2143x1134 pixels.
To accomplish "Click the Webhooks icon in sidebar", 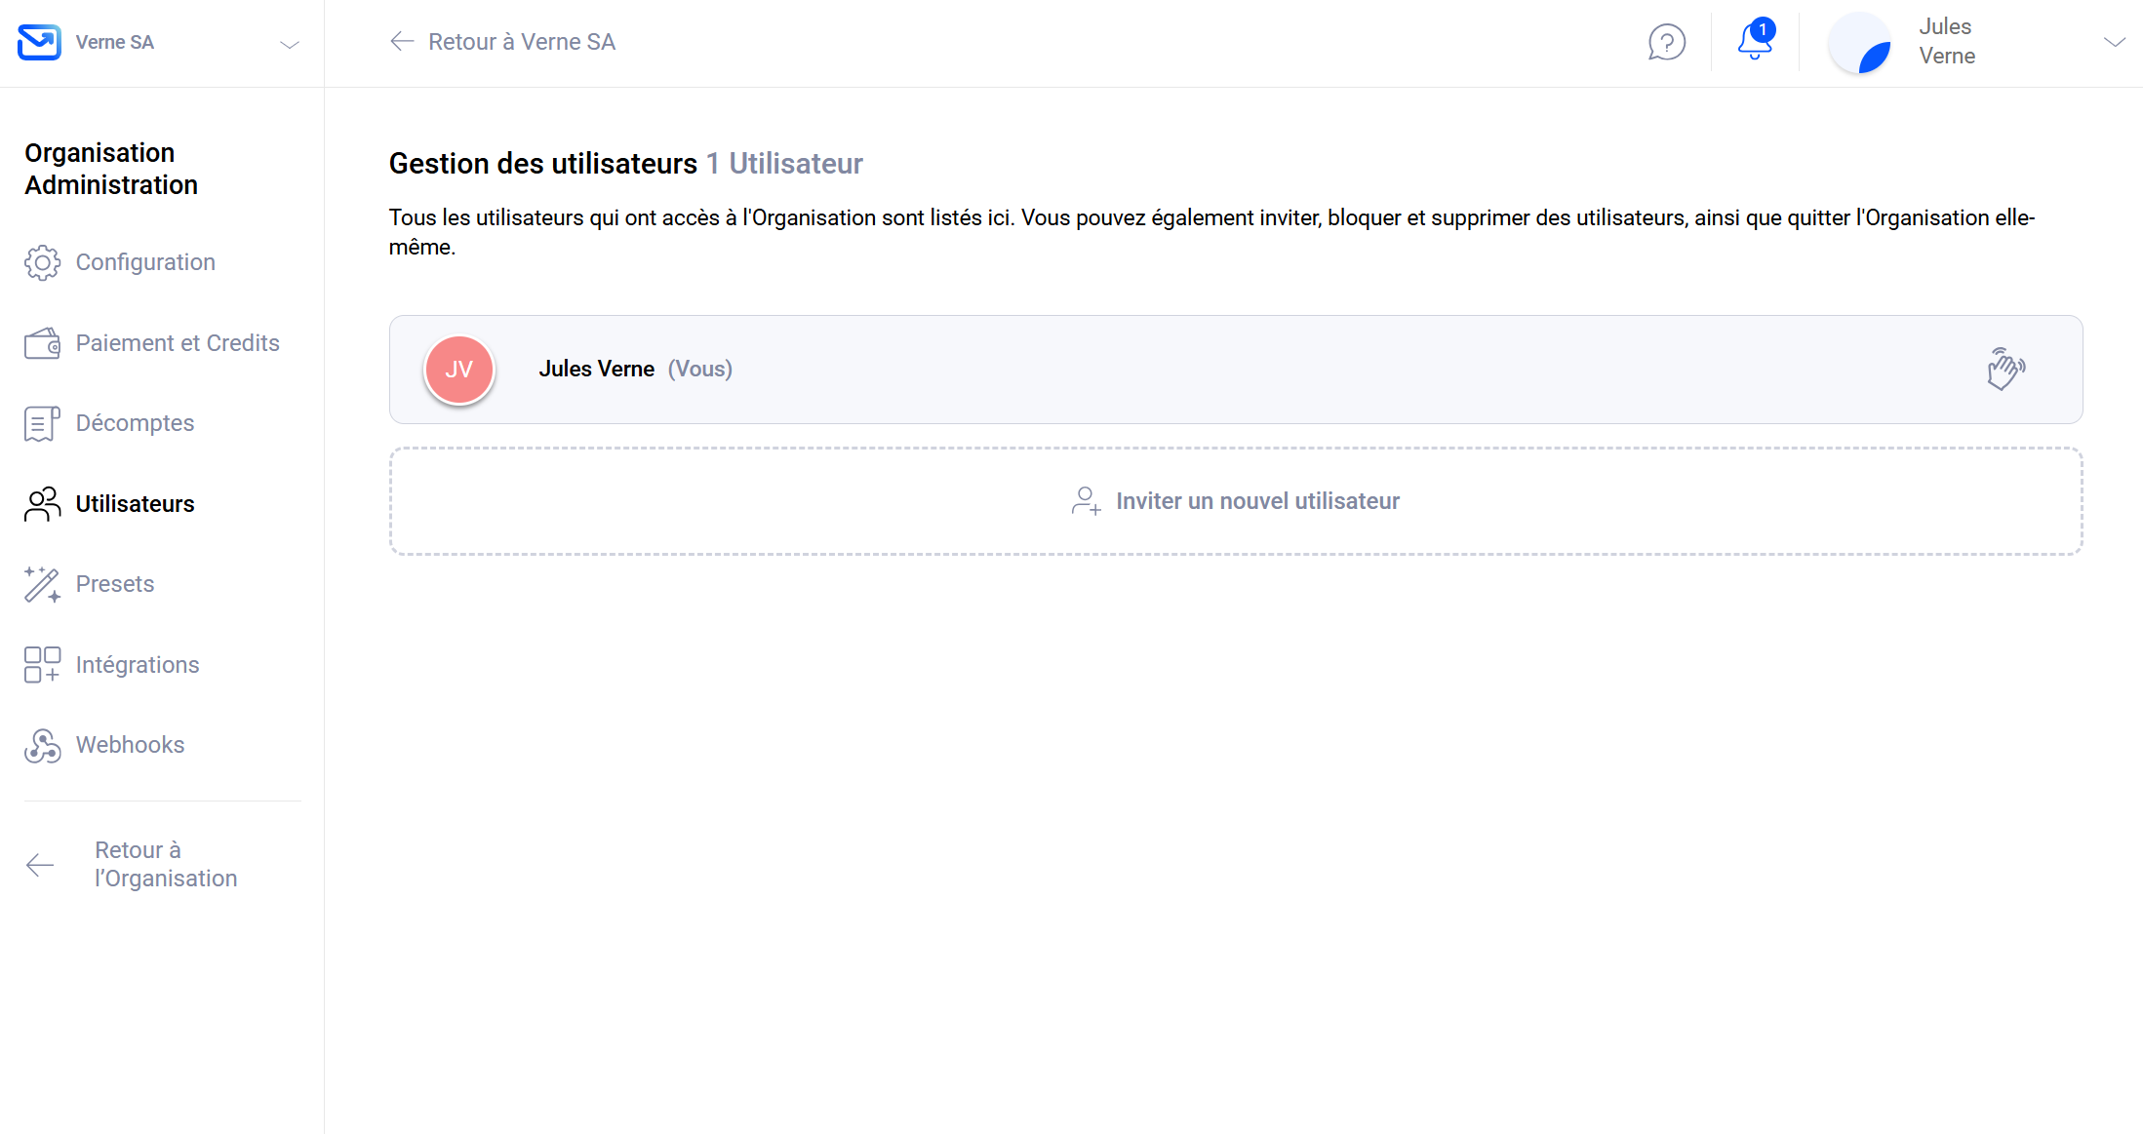I will pyautogui.click(x=42, y=745).
